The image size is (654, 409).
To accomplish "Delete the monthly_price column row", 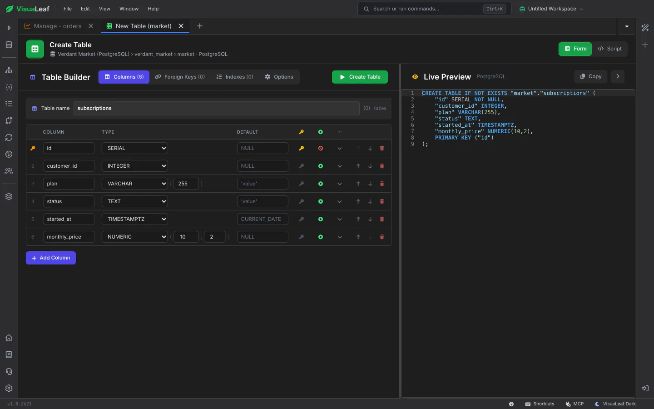I will click(x=382, y=237).
